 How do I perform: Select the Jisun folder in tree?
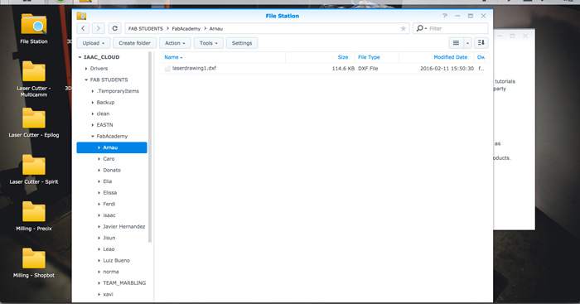coord(109,238)
